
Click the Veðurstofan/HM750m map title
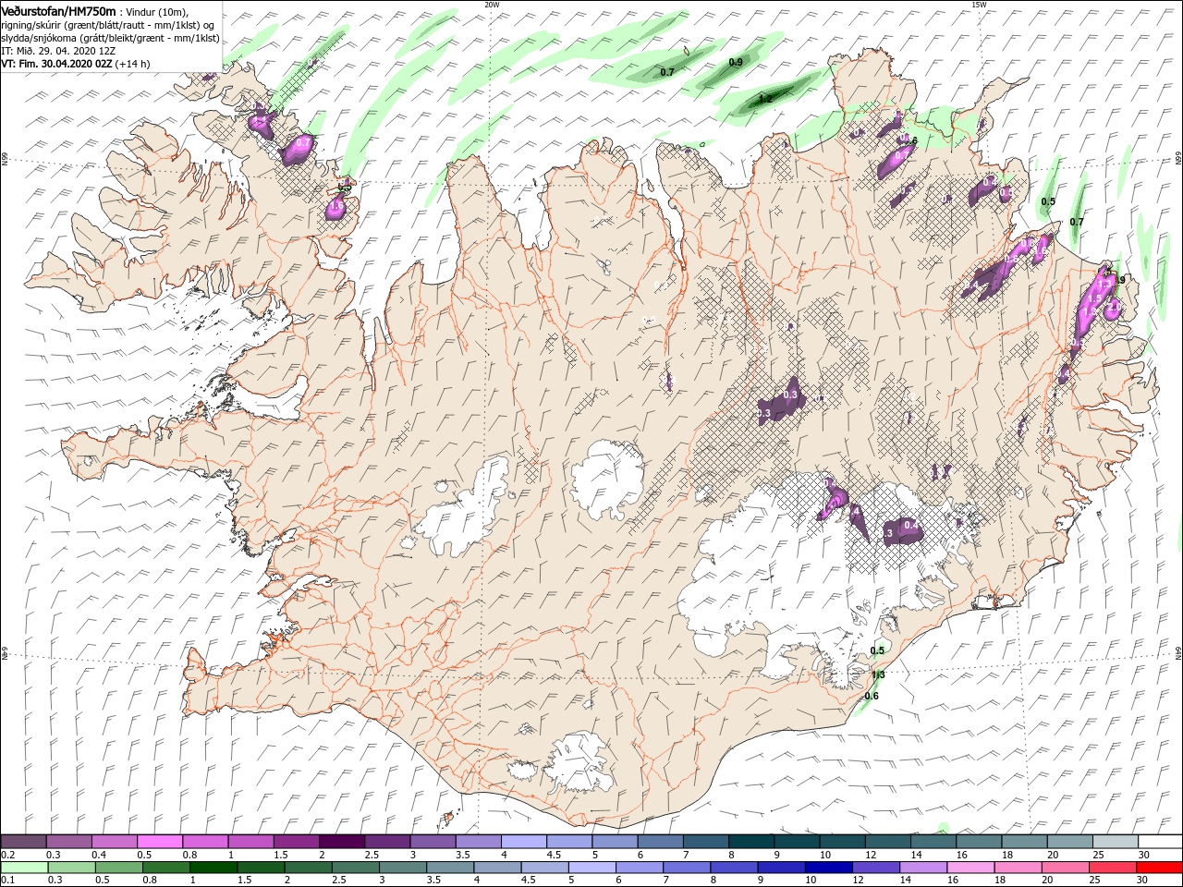58,10
